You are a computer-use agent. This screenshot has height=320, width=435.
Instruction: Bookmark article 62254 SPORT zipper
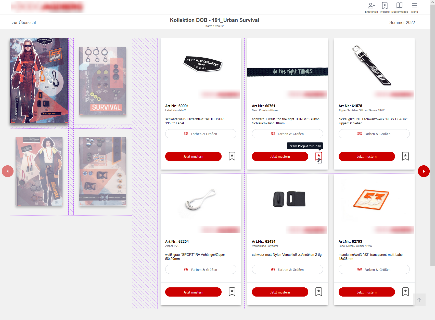pos(232,292)
